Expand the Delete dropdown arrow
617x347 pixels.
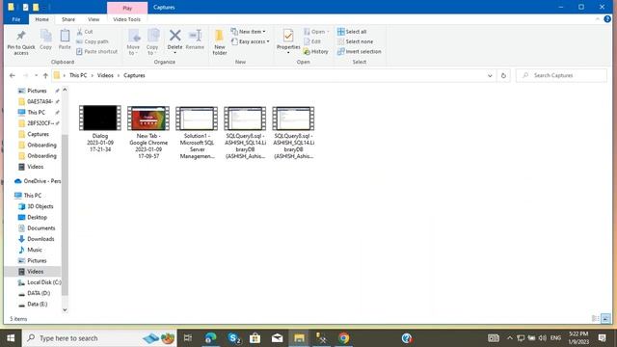pos(174,53)
